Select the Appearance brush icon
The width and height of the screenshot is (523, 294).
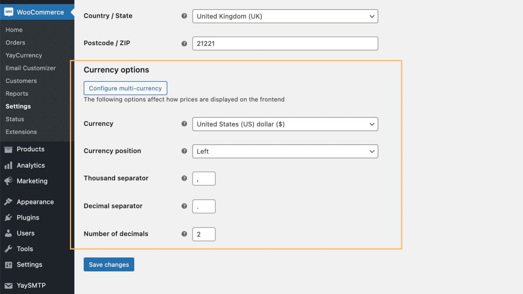point(8,202)
